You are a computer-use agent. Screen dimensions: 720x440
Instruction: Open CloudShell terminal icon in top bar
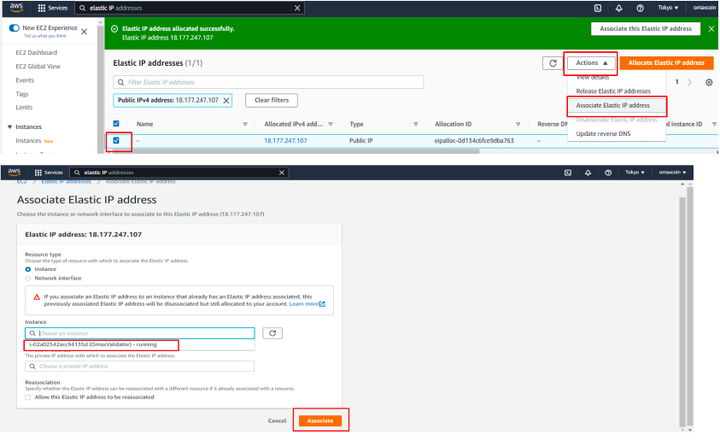pos(598,8)
